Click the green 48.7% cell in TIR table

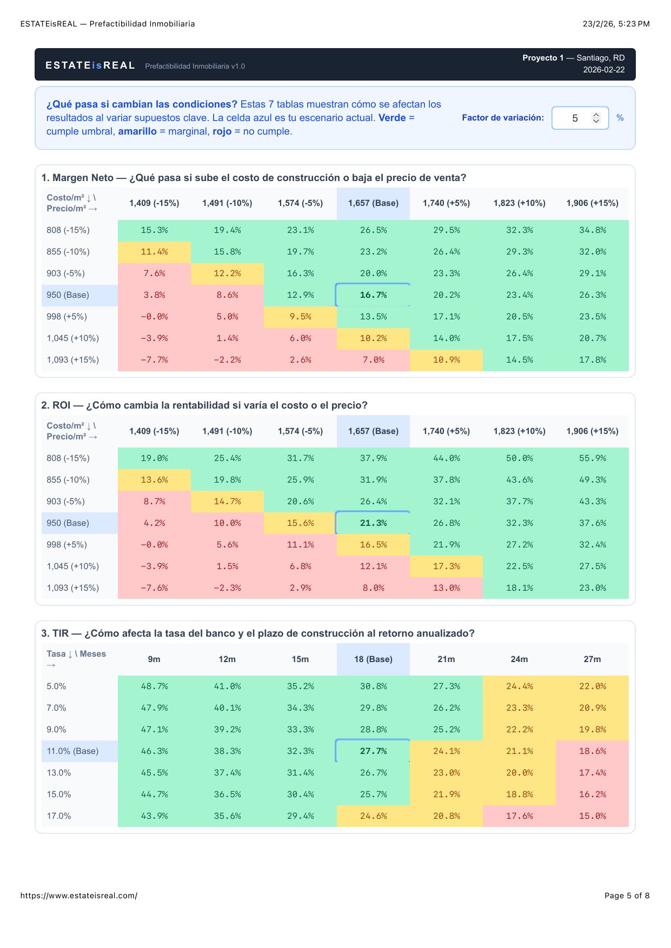coord(154,686)
